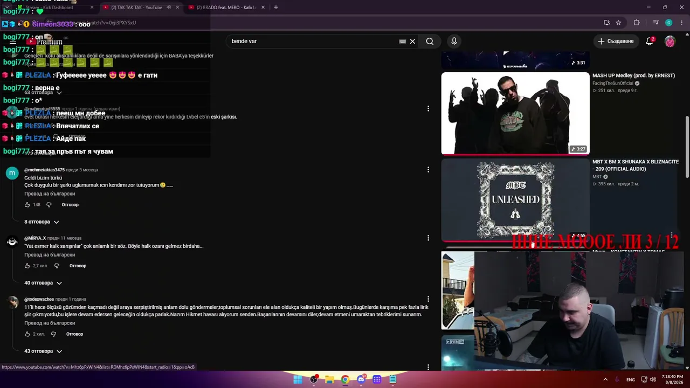Start voice search with microphone icon

(454, 41)
